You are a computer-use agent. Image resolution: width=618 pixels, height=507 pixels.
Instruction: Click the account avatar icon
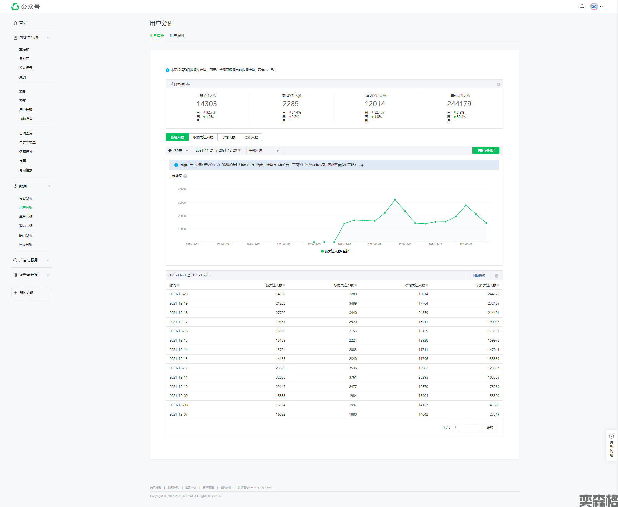pyautogui.click(x=594, y=6)
